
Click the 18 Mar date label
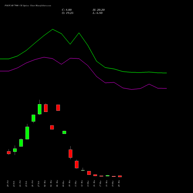107,184
